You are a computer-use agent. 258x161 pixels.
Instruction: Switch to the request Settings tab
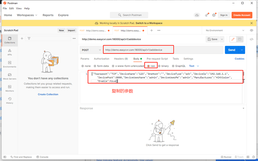(x=188, y=59)
